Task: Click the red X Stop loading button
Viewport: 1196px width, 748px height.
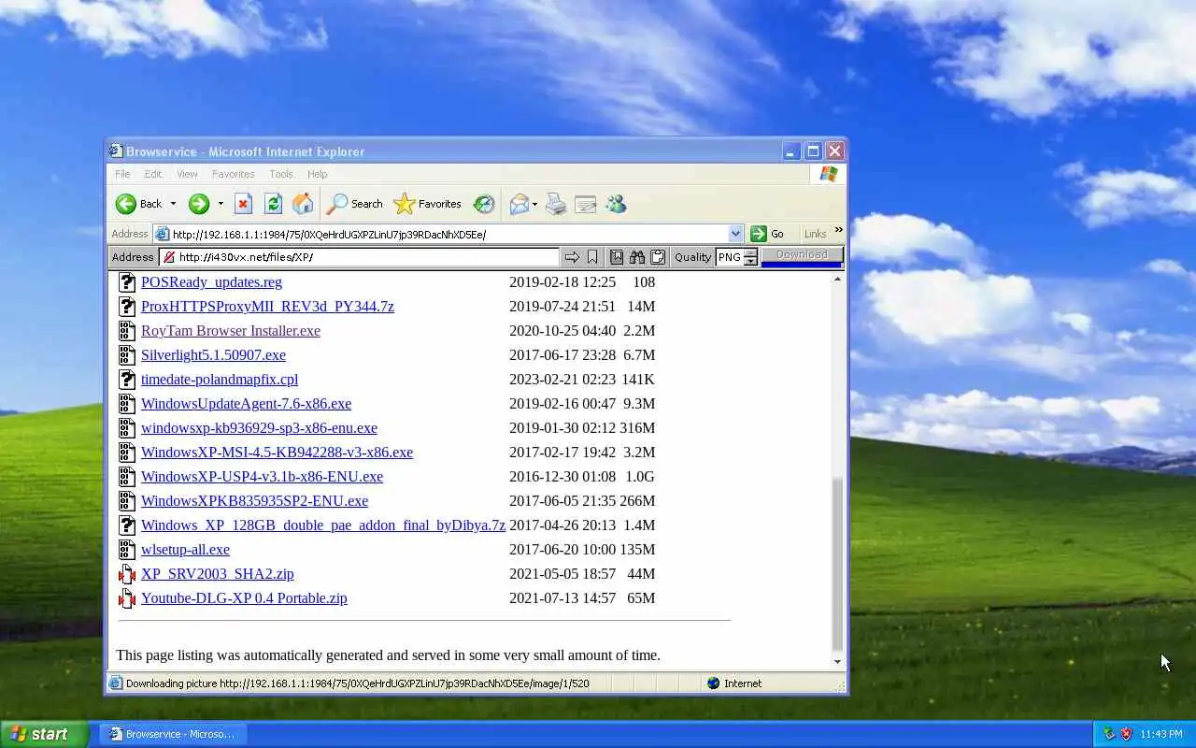Action: [243, 204]
